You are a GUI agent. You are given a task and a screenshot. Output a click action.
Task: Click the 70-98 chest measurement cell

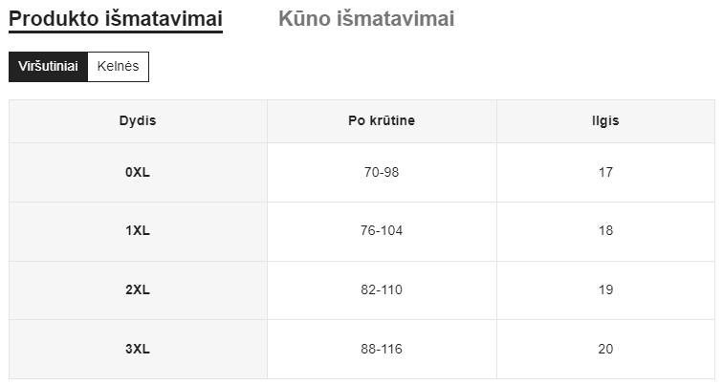point(382,173)
